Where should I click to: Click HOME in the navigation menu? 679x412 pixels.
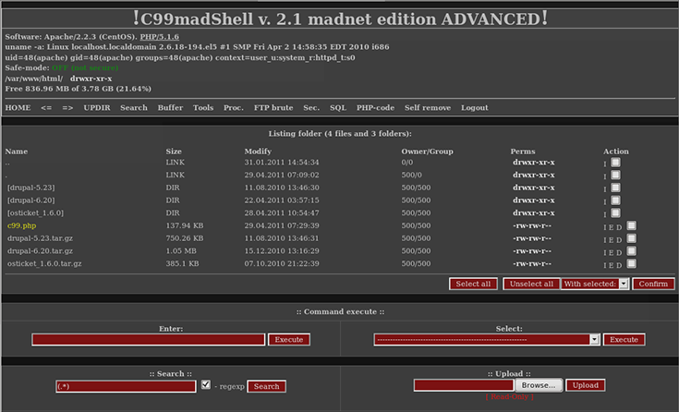pyautogui.click(x=18, y=107)
